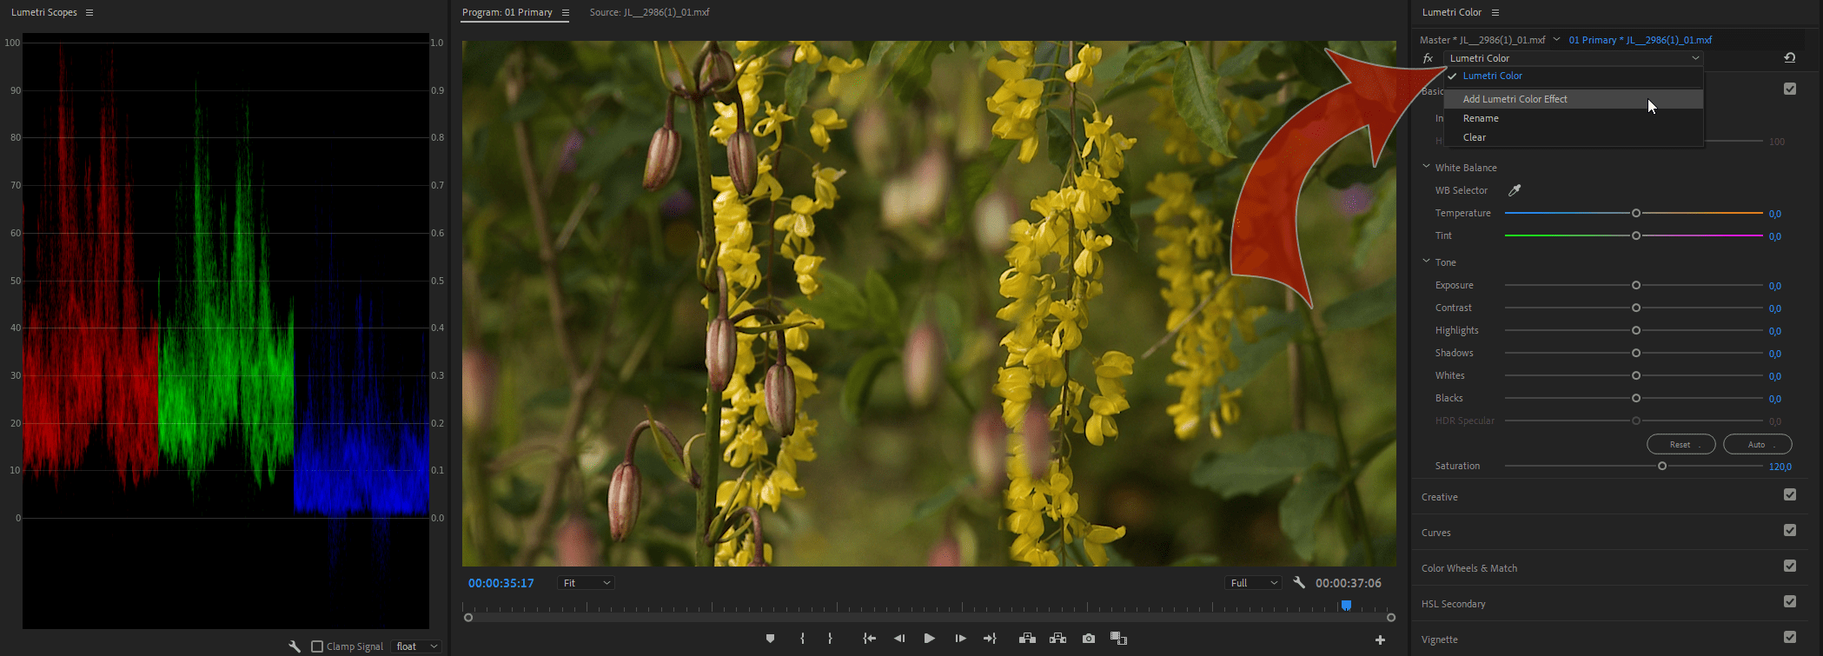This screenshot has height=656, width=1823.
Task: Switch to Source JL__2986(1)_01.mxf tab
Action: click(650, 12)
